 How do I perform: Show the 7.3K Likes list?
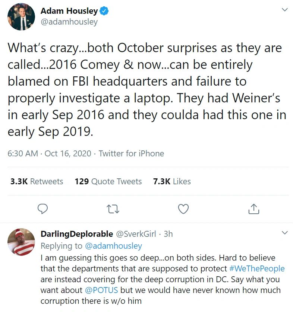tap(172, 181)
